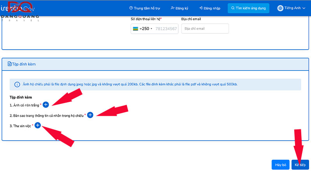This screenshot has height=174, width=311.
Task: Click the file size notice banner text
Action: (x=128, y=84)
